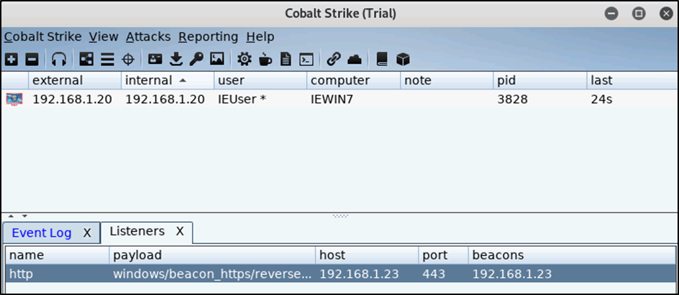
Task: Open script console terminal icon
Action: (306, 59)
